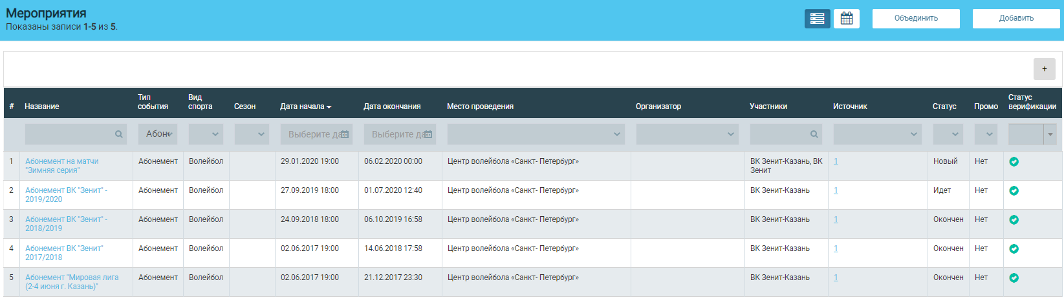
Task: Sort by Дата начала column header
Action: click(x=305, y=106)
